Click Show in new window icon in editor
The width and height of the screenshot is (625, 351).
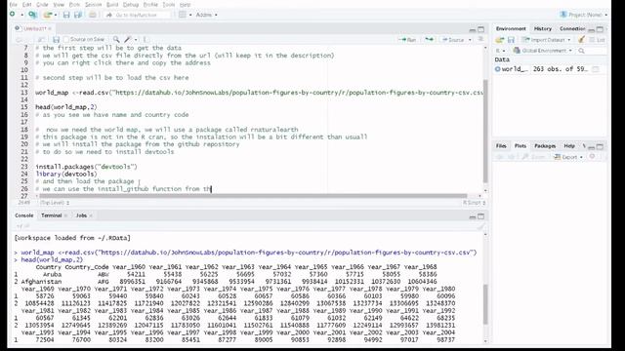[41, 39]
